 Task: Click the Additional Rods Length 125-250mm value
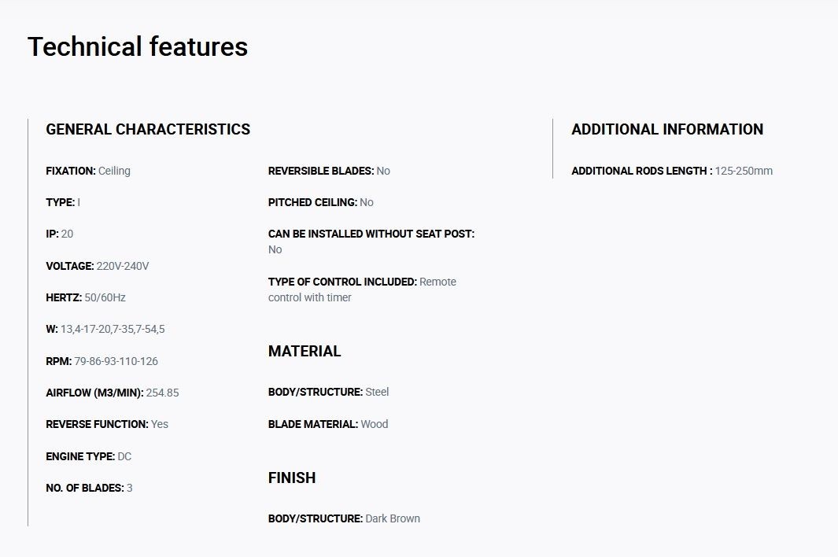[x=744, y=171]
